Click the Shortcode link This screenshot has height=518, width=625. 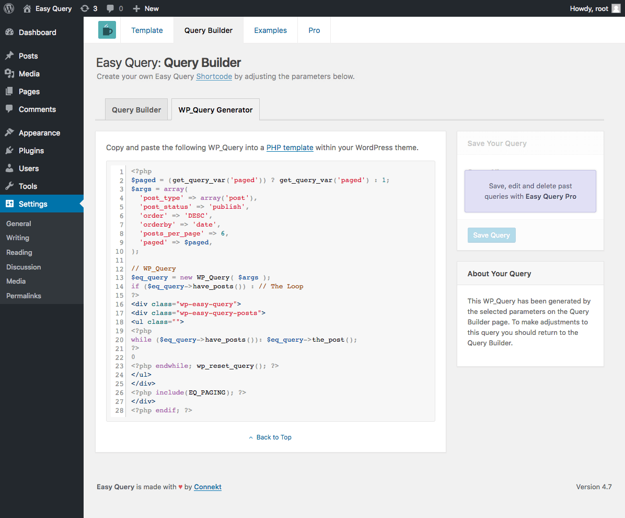214,76
